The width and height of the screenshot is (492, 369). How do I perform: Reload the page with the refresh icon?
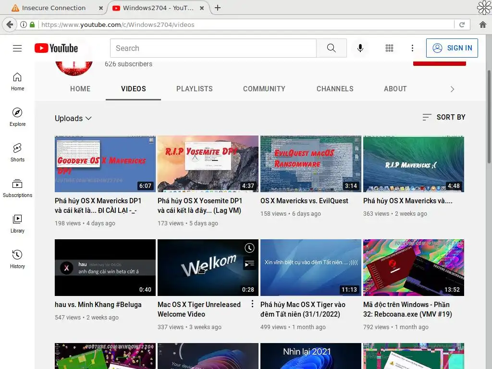point(462,25)
